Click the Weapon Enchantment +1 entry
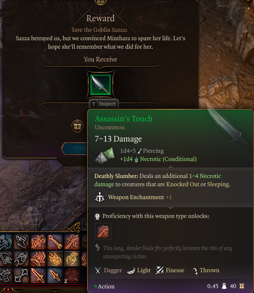Screen dimensions: 254x293 pyautogui.click(x=133, y=198)
